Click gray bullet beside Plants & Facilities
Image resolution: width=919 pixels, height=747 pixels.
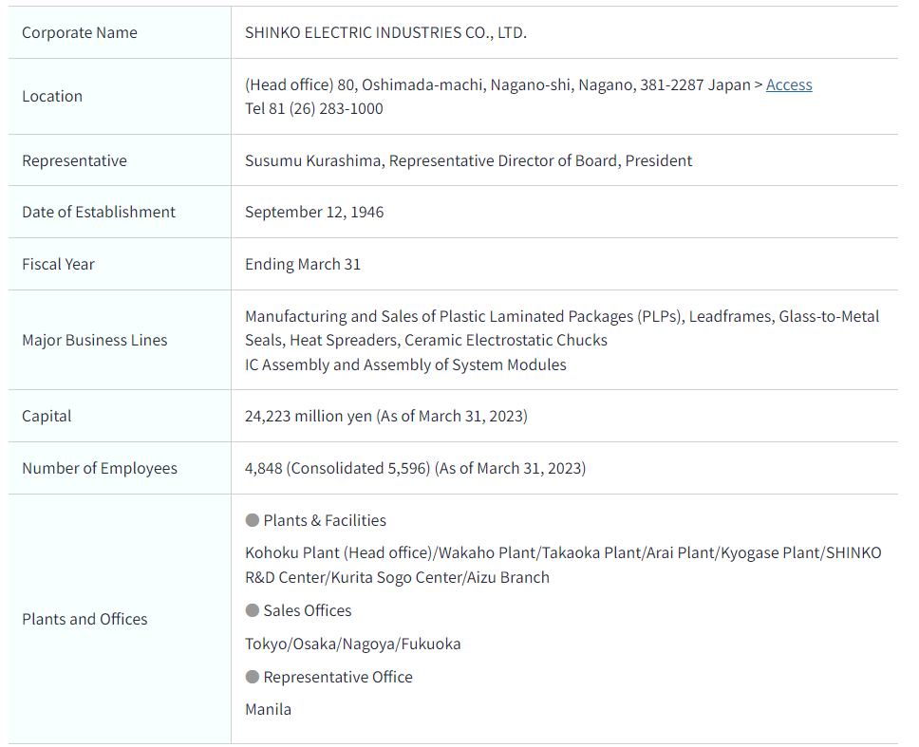pyautogui.click(x=252, y=520)
